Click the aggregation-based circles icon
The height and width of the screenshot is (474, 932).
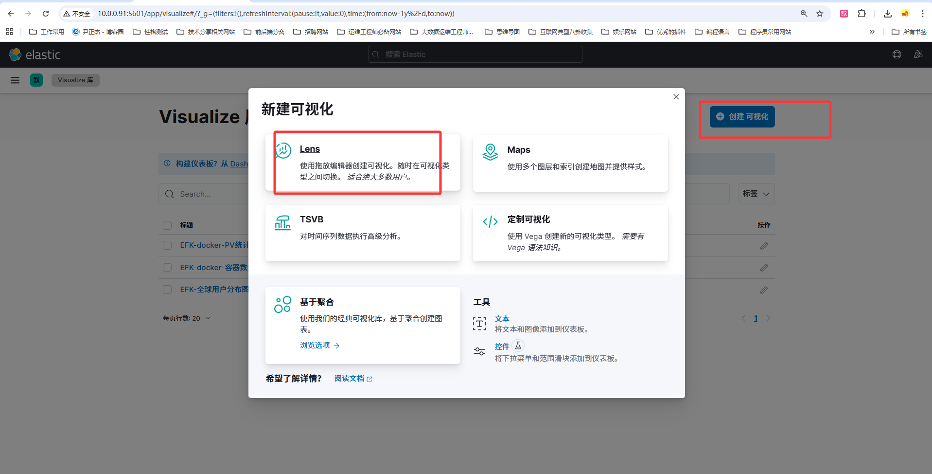(283, 304)
